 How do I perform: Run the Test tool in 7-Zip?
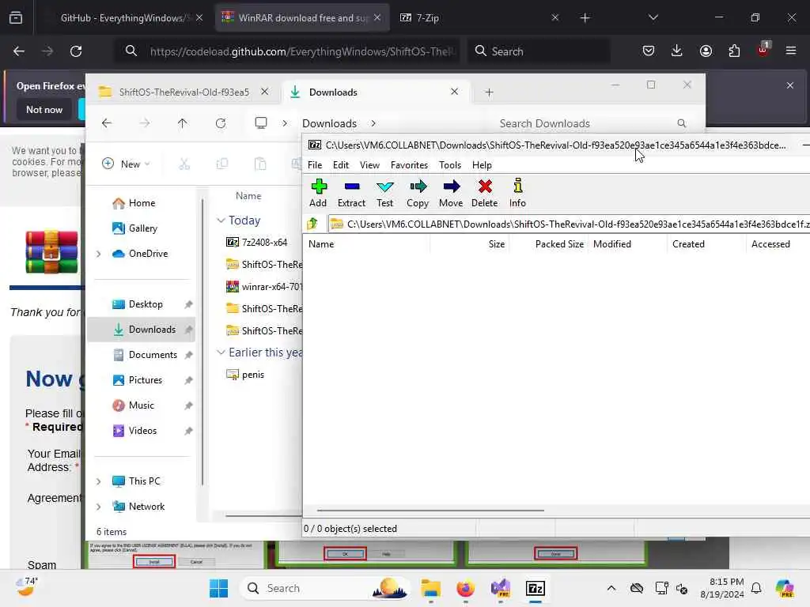click(x=385, y=193)
